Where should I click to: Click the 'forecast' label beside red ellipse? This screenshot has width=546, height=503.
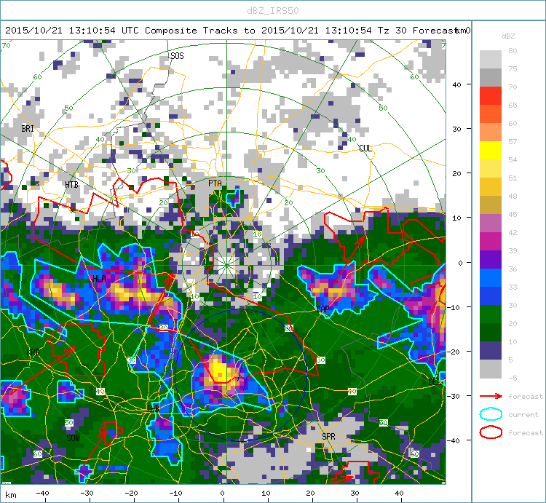coord(526,432)
